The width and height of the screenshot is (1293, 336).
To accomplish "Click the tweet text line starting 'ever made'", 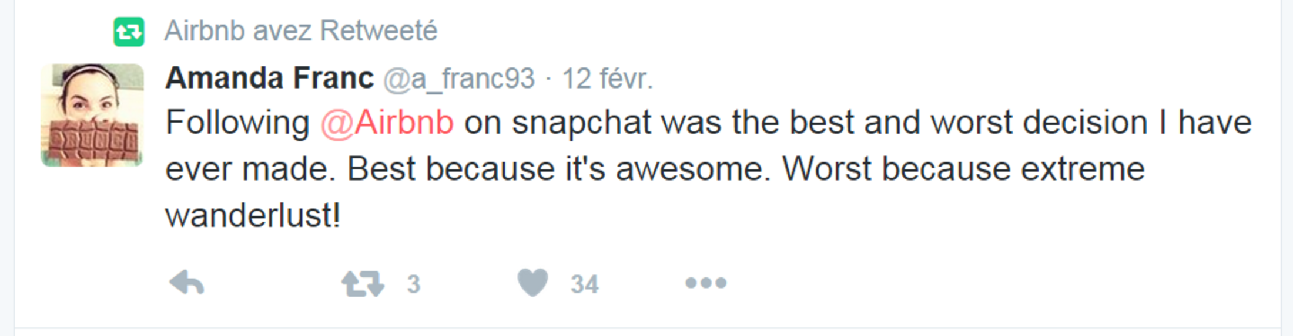I will point(655,169).
